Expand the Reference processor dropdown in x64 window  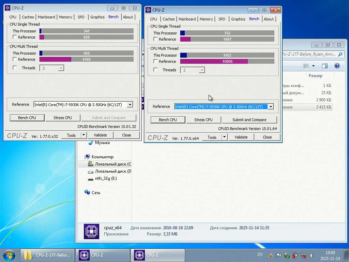(271, 106)
